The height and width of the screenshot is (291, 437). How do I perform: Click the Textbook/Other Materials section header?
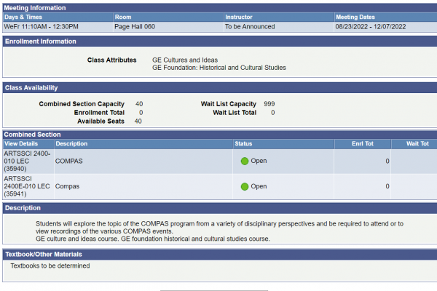(x=220, y=254)
